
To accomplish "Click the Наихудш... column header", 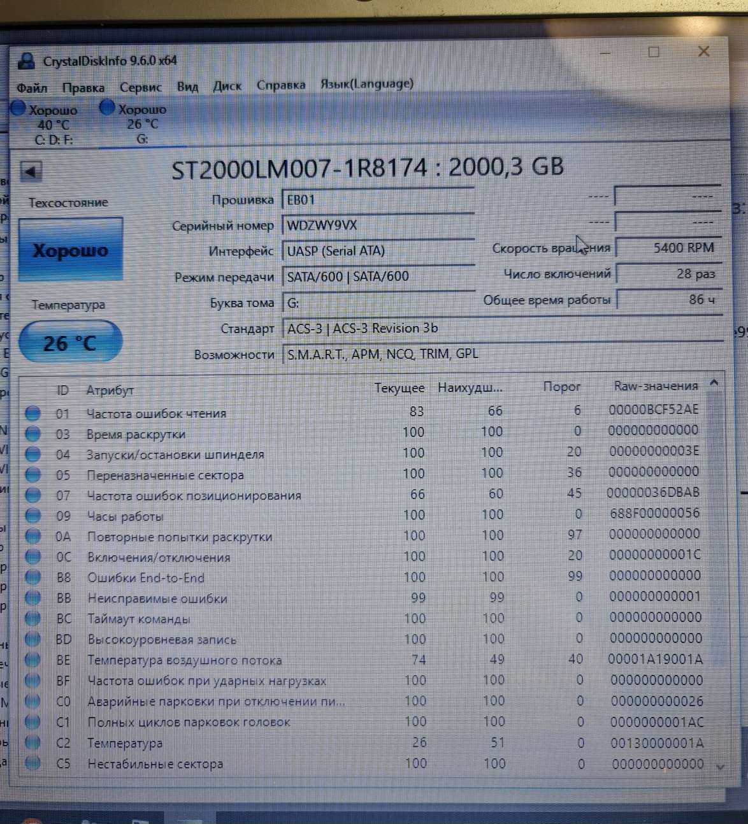I will (x=470, y=387).
